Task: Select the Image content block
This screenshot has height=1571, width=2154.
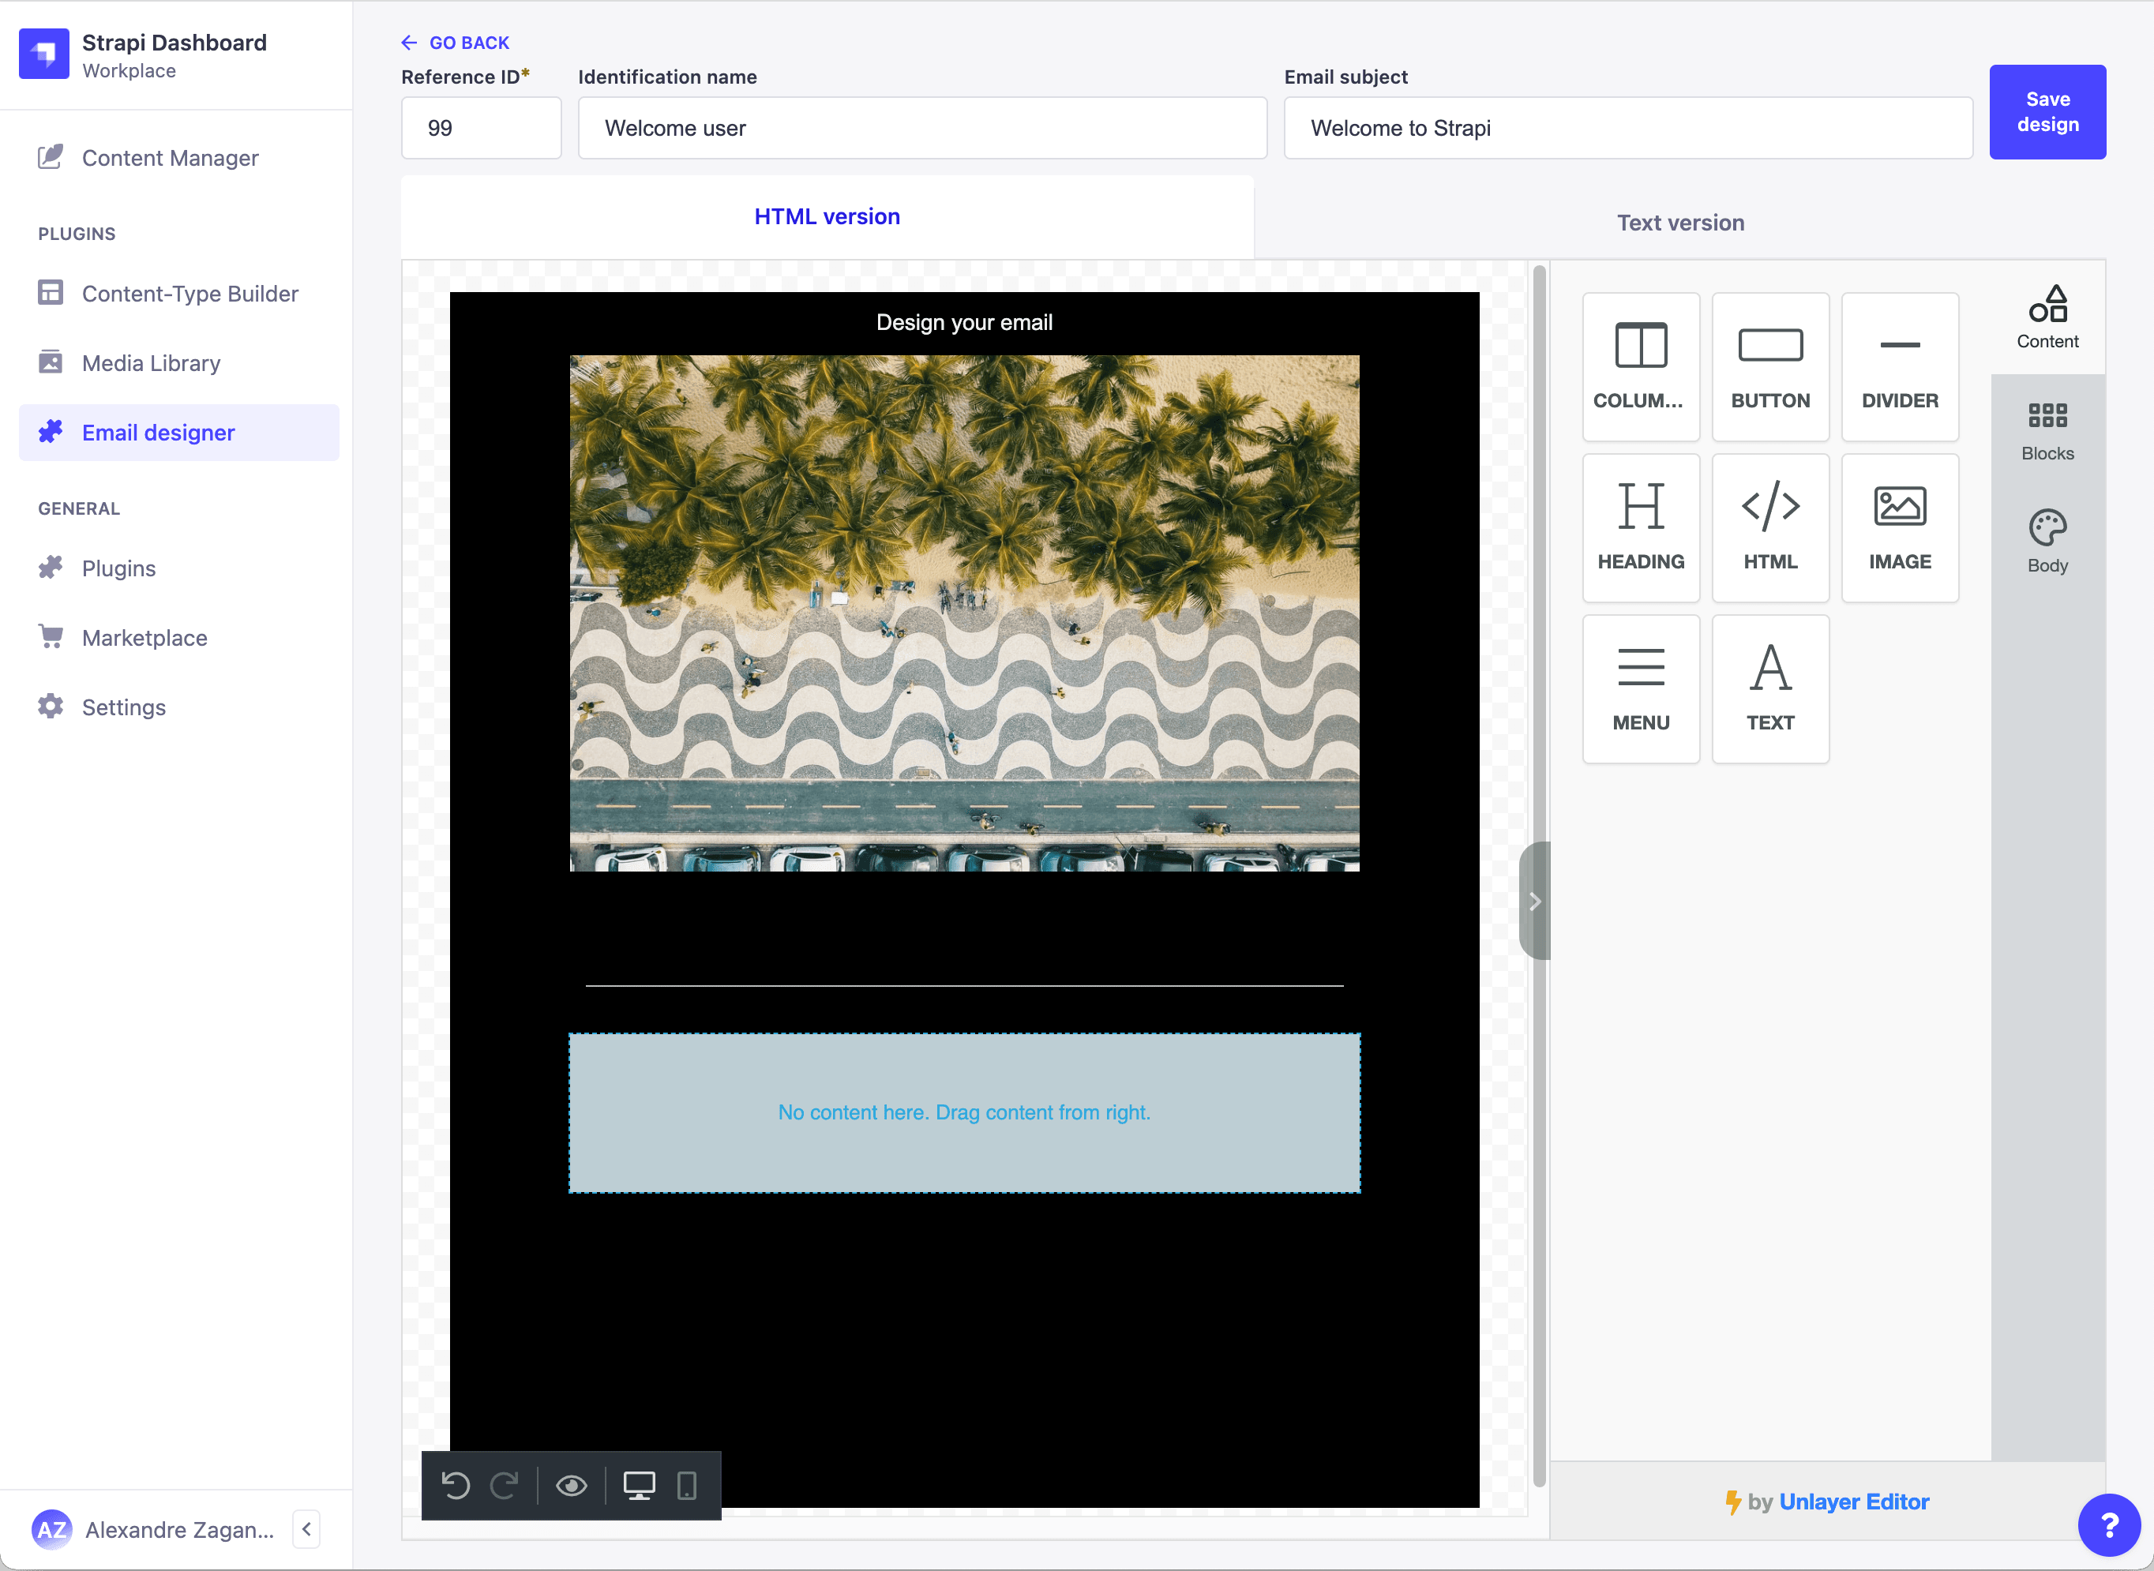Action: coord(1899,527)
